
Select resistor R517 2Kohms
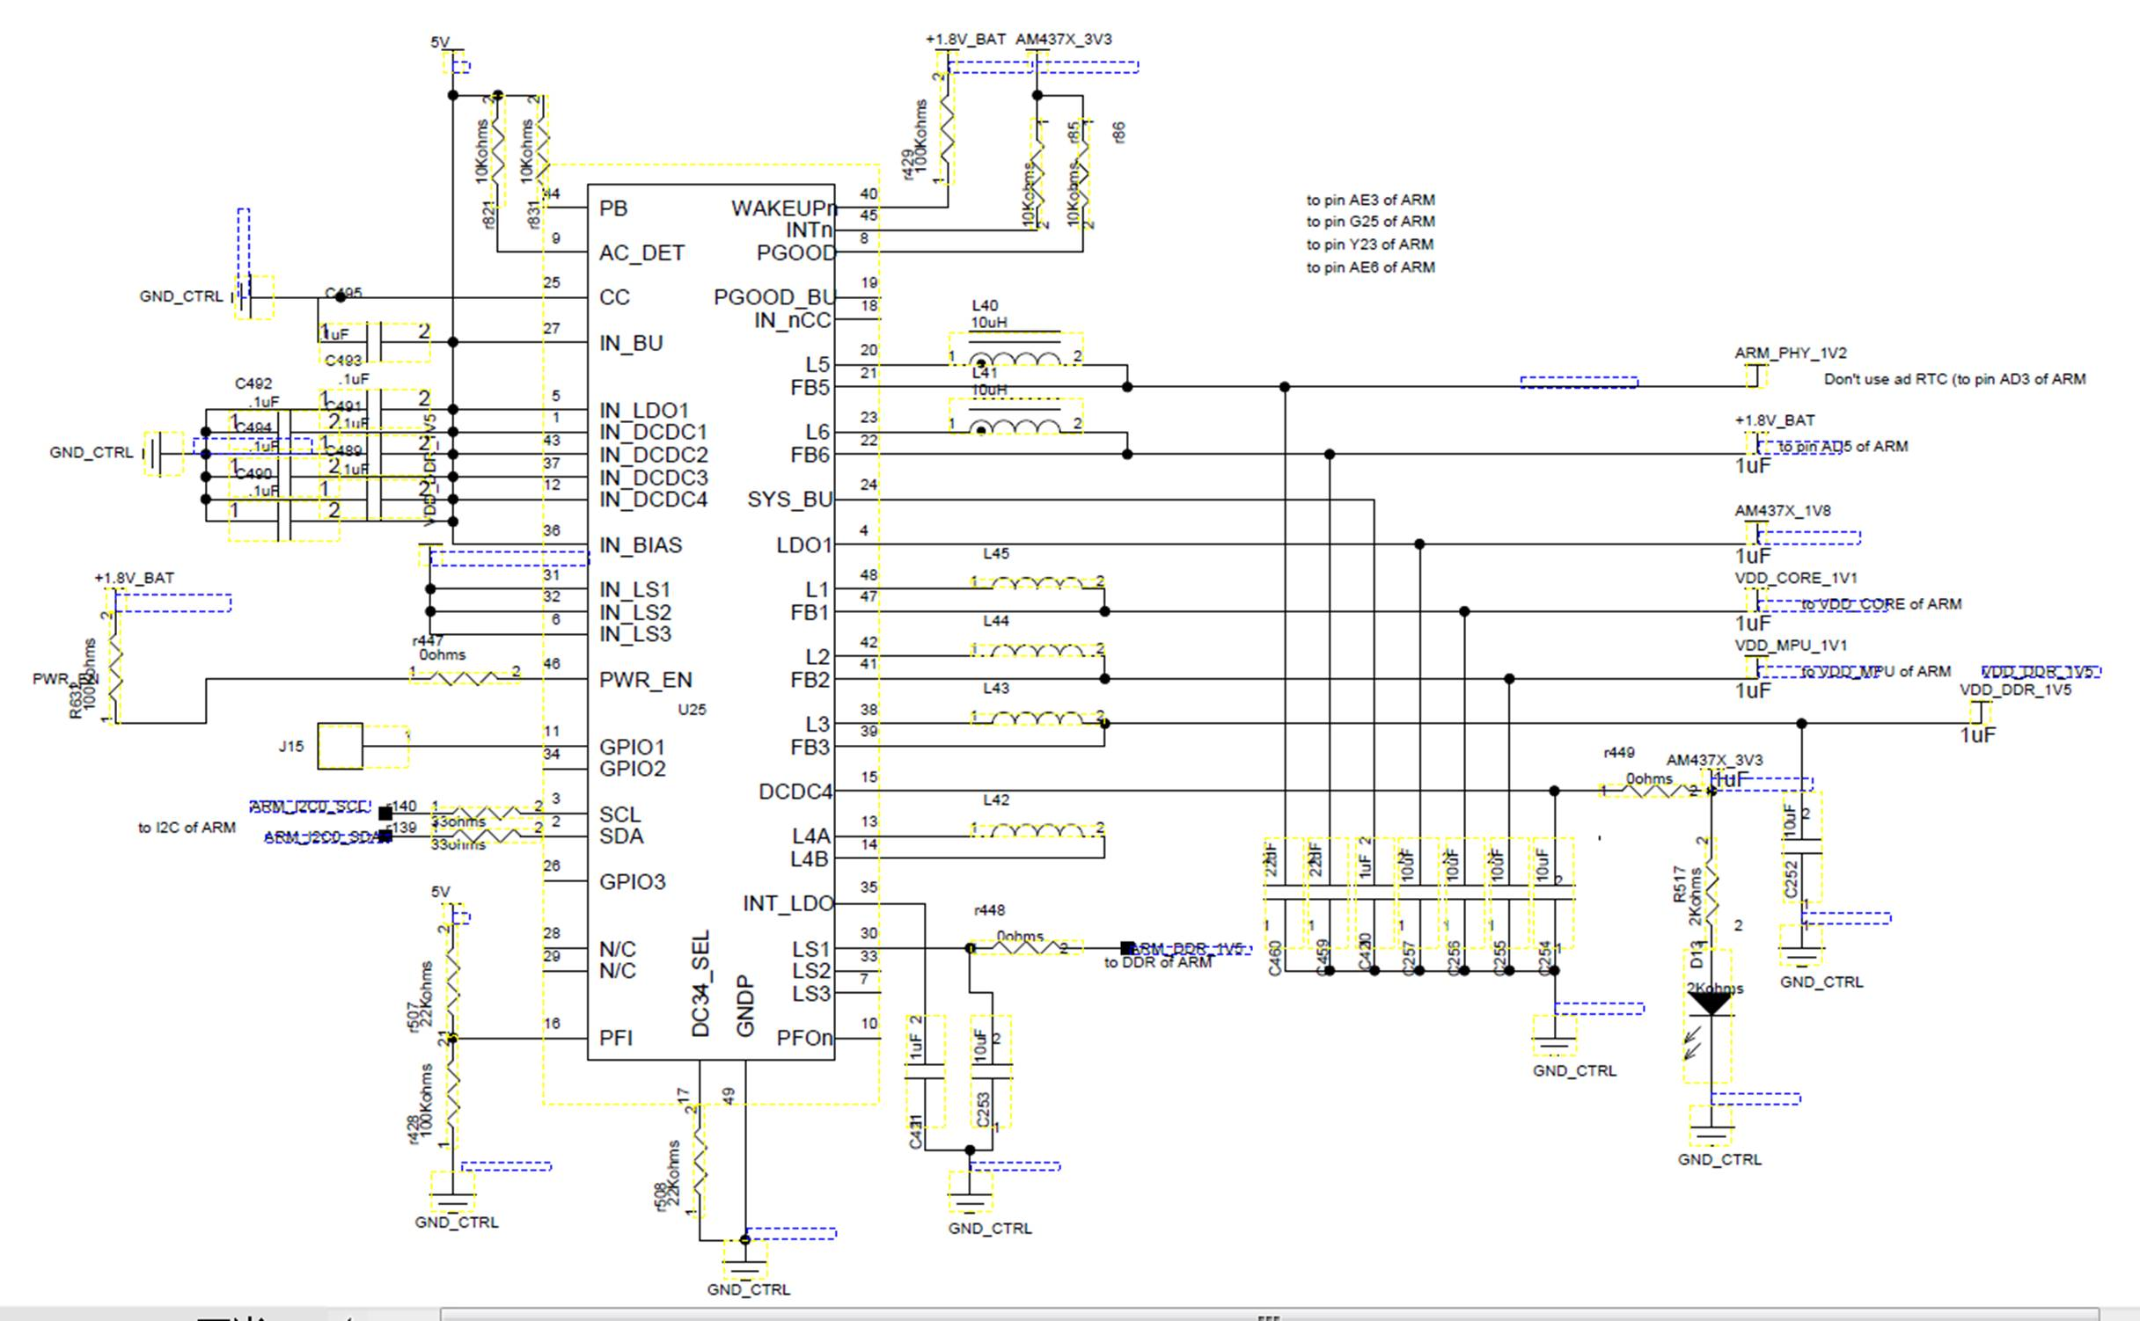point(1710,893)
